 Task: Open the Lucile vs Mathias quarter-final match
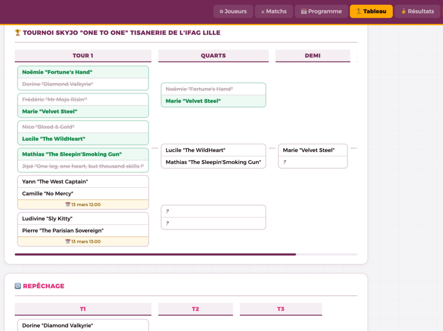pos(213,156)
